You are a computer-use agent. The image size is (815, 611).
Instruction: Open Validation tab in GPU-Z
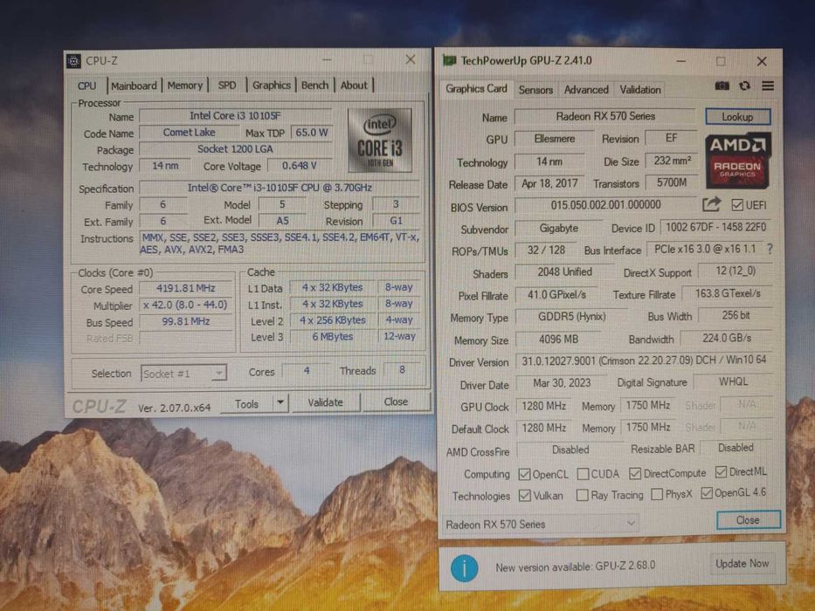(x=639, y=89)
